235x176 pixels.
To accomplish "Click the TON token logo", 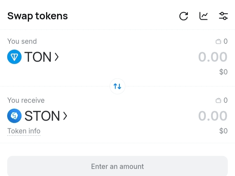I will 14,57.
